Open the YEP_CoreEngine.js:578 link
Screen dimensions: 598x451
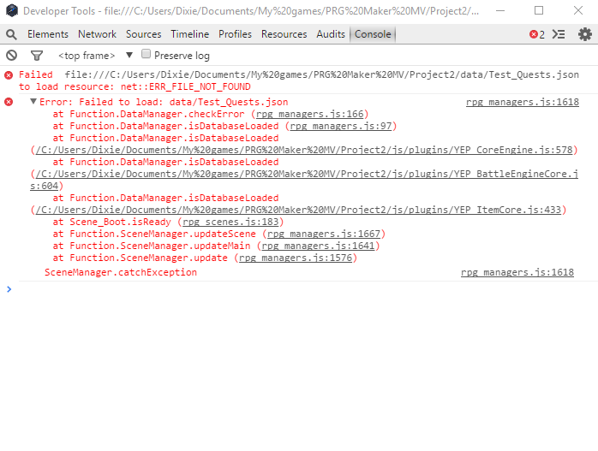click(304, 150)
